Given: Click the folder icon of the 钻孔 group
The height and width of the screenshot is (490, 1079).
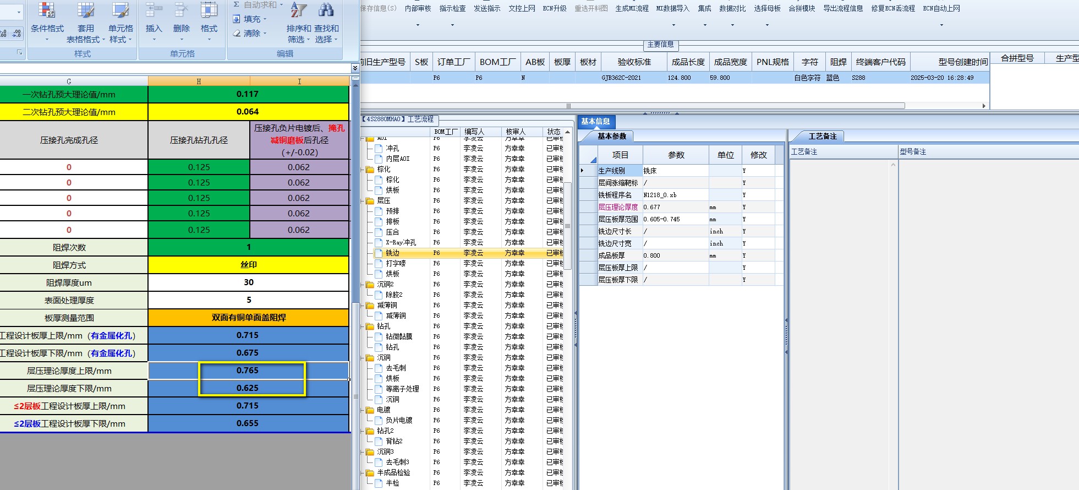Looking at the screenshot, I should (x=370, y=326).
